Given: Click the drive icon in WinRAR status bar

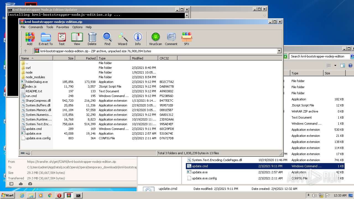Looking at the screenshot, I should coord(23,153).
